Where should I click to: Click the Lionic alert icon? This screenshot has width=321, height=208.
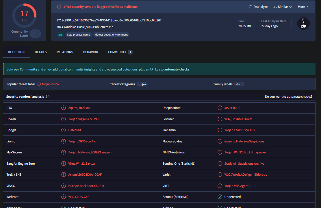(x=64, y=141)
